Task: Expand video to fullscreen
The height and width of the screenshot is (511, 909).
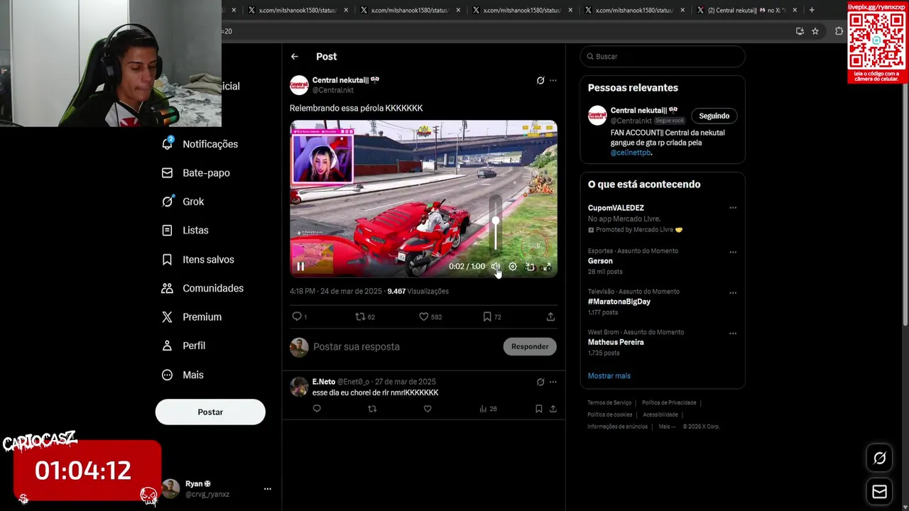Action: 547,267
